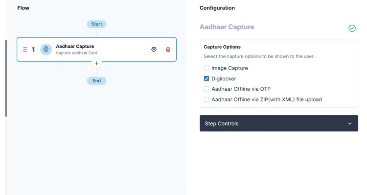Add a new step with the plus button
The image size is (367, 195).
click(x=97, y=63)
